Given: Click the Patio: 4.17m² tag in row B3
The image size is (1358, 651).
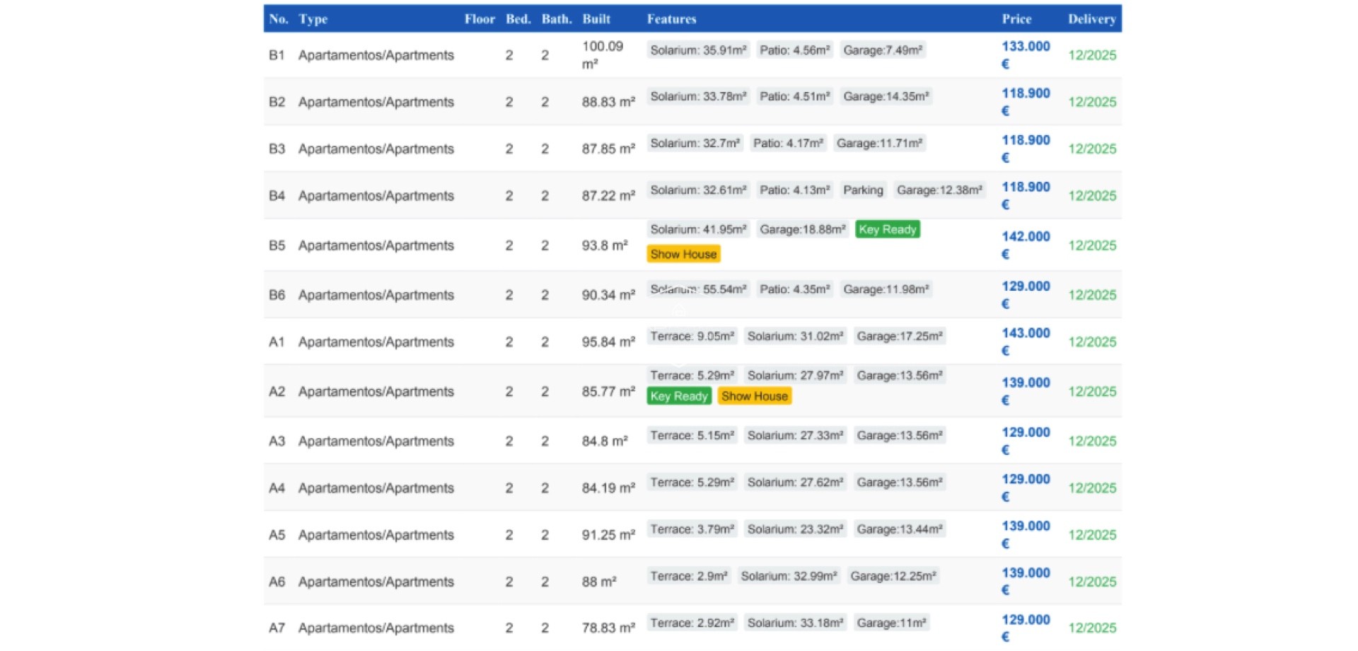Looking at the screenshot, I should 788,143.
